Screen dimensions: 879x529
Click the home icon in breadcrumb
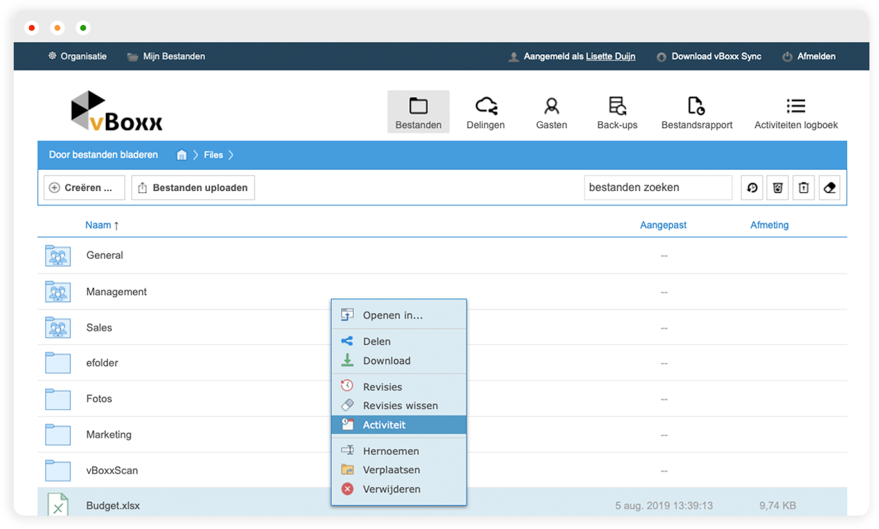coord(181,155)
